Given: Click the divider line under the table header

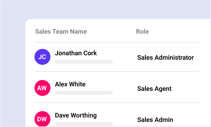Looking at the screenshot, I should click(x=117, y=42).
